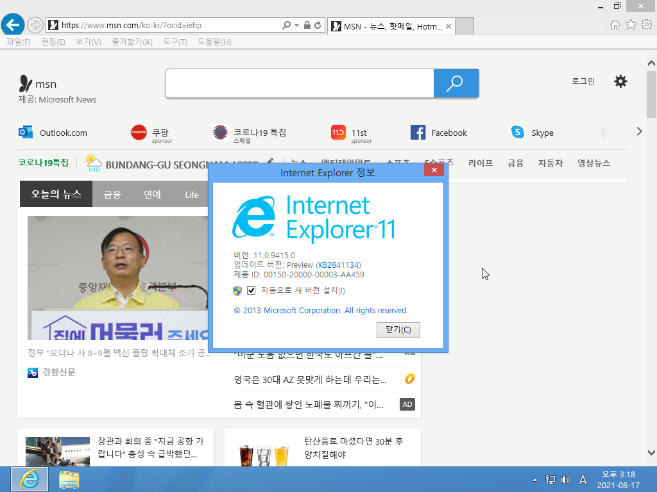Close the Internet Explorer 정보 dialog
Screen dimensions: 657x492
(x=434, y=170)
